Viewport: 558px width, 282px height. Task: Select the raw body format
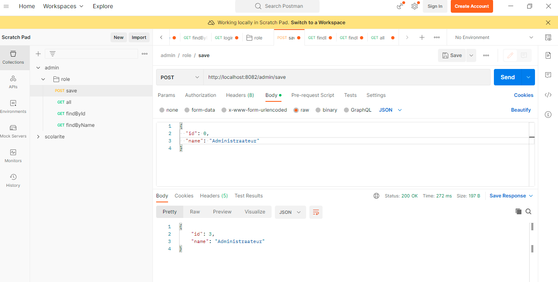pos(301,110)
